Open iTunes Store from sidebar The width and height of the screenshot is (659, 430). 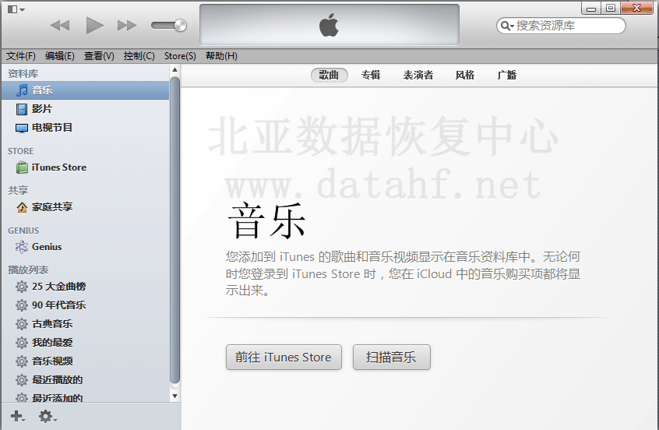[x=86, y=167]
